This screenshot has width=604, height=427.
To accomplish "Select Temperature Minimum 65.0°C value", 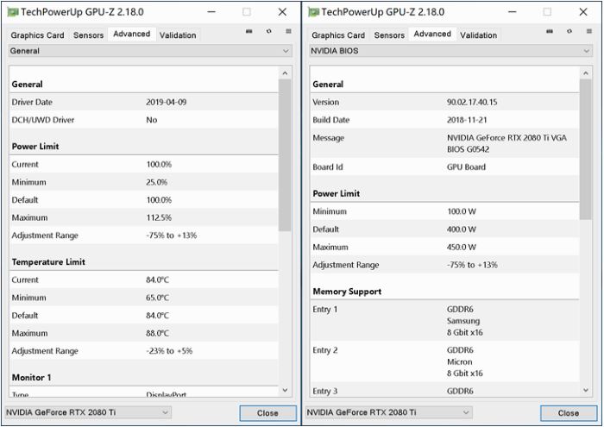I will 157,298.
